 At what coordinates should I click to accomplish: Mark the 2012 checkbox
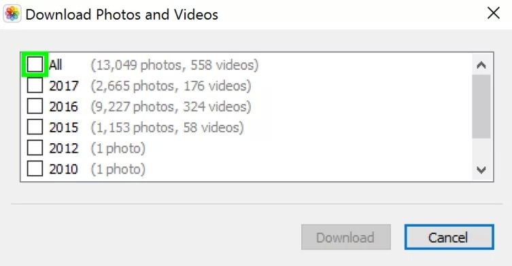pyautogui.click(x=35, y=148)
